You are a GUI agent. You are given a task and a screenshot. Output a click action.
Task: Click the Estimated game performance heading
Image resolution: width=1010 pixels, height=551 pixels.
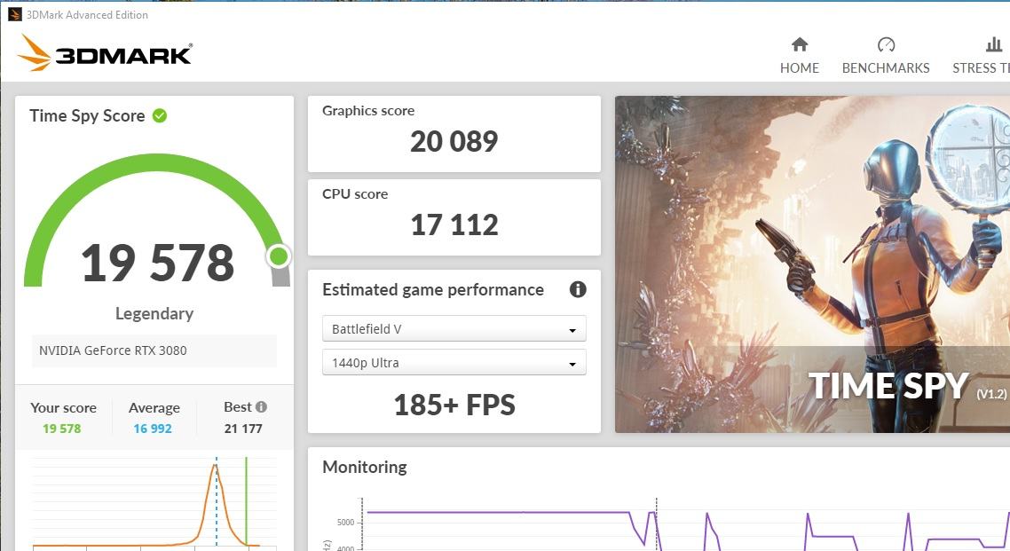tap(433, 289)
